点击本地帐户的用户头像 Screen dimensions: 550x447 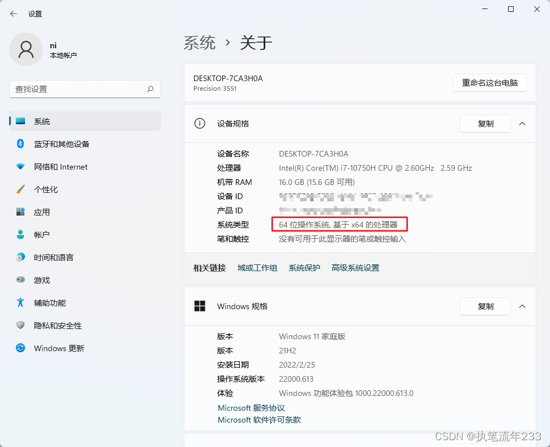click(27, 49)
